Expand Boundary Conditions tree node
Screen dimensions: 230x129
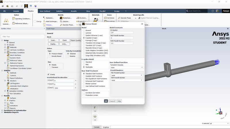[5, 52]
